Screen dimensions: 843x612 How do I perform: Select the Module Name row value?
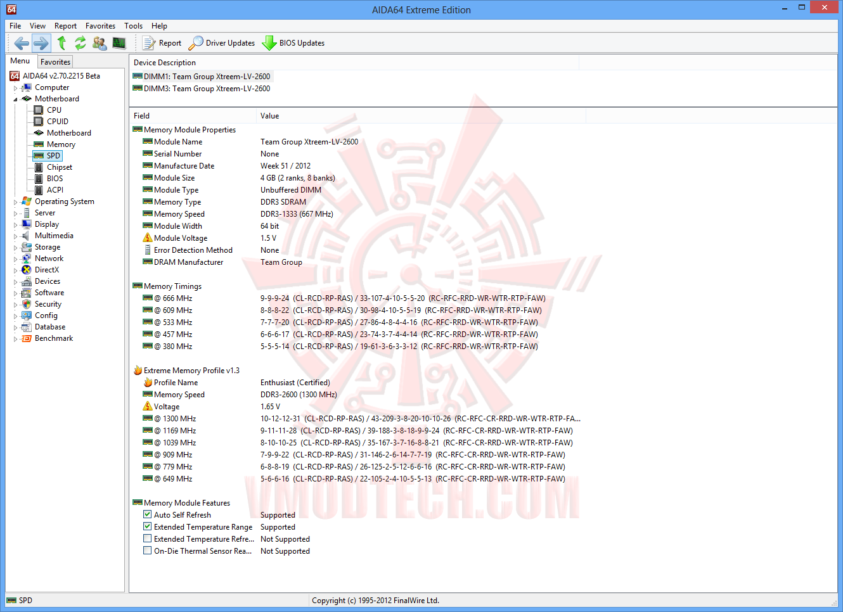tap(309, 142)
